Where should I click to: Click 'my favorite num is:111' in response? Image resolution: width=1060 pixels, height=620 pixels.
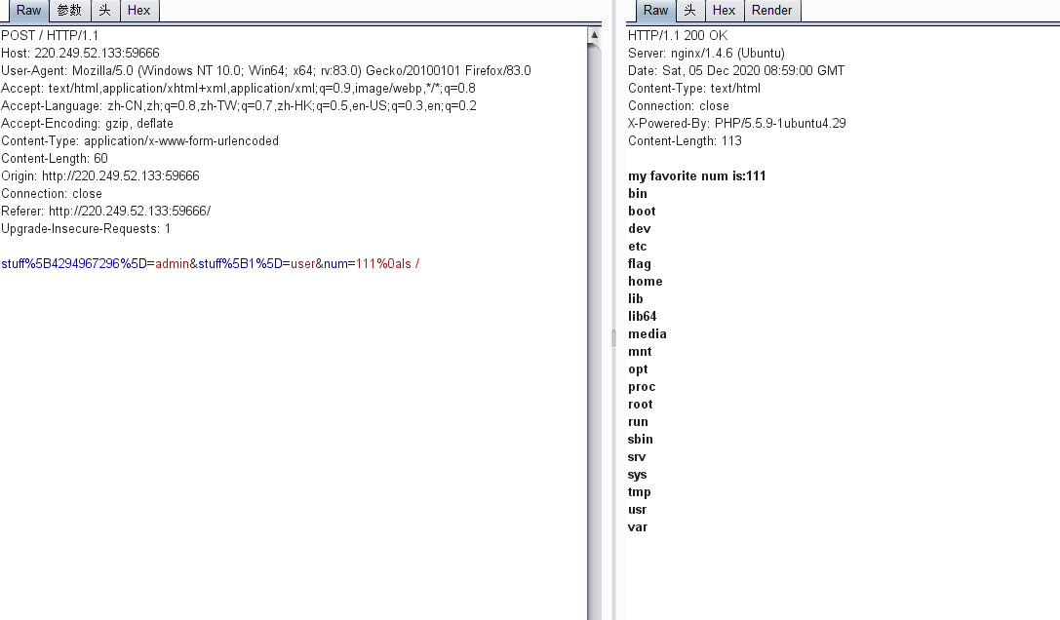(697, 175)
